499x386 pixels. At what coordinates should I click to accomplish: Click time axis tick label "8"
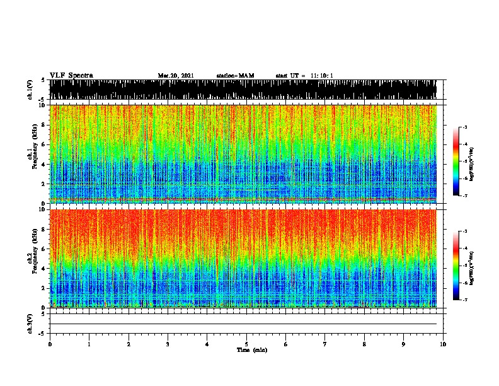[364, 344]
